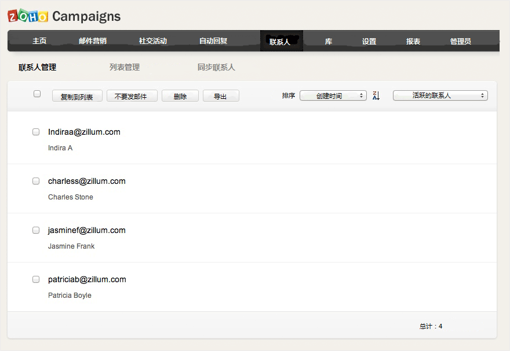
Task: Switch to 列表管理 sub-tab
Action: pyautogui.click(x=125, y=67)
